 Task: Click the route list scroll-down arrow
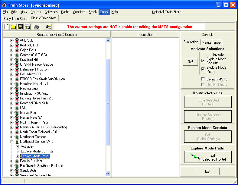pos(108,174)
